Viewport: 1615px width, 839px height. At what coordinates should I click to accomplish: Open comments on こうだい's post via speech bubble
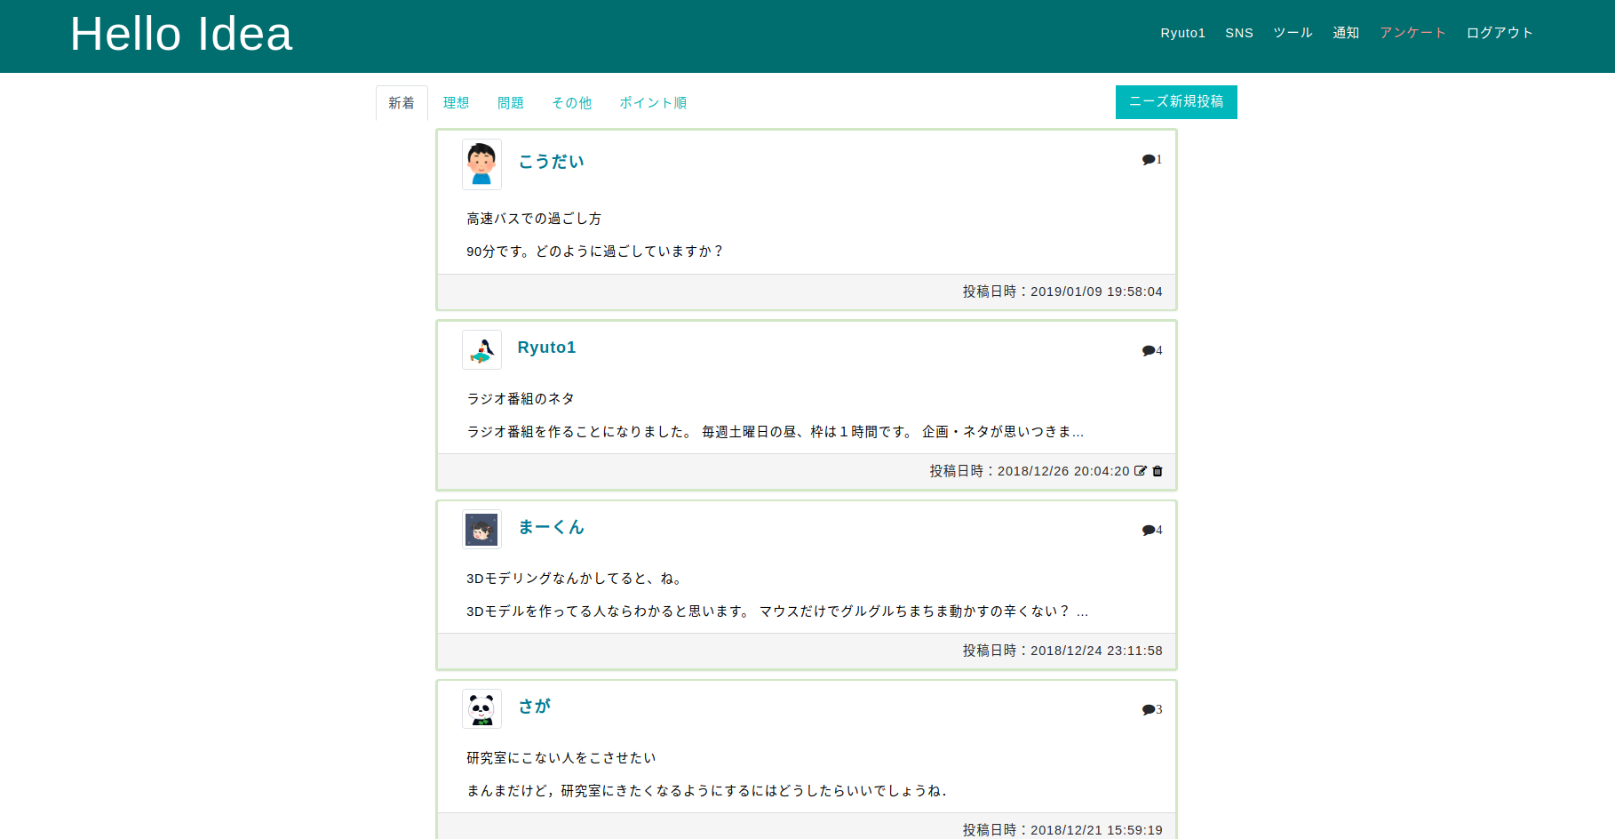tap(1150, 159)
